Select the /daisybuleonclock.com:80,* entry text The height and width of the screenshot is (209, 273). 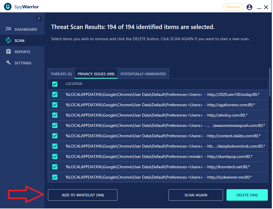[241, 146]
